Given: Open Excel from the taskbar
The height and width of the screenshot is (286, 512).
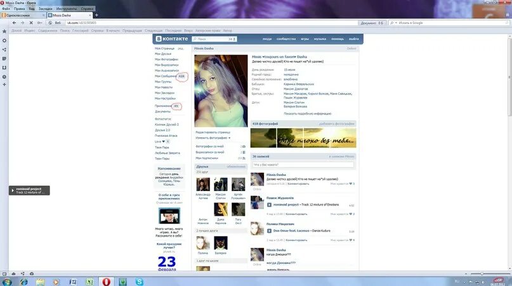Looking at the screenshot, I should coord(90,282).
